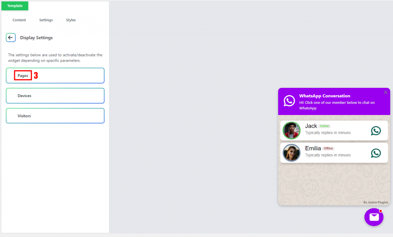Open the Settings tab
The width and height of the screenshot is (393, 237).
click(46, 20)
